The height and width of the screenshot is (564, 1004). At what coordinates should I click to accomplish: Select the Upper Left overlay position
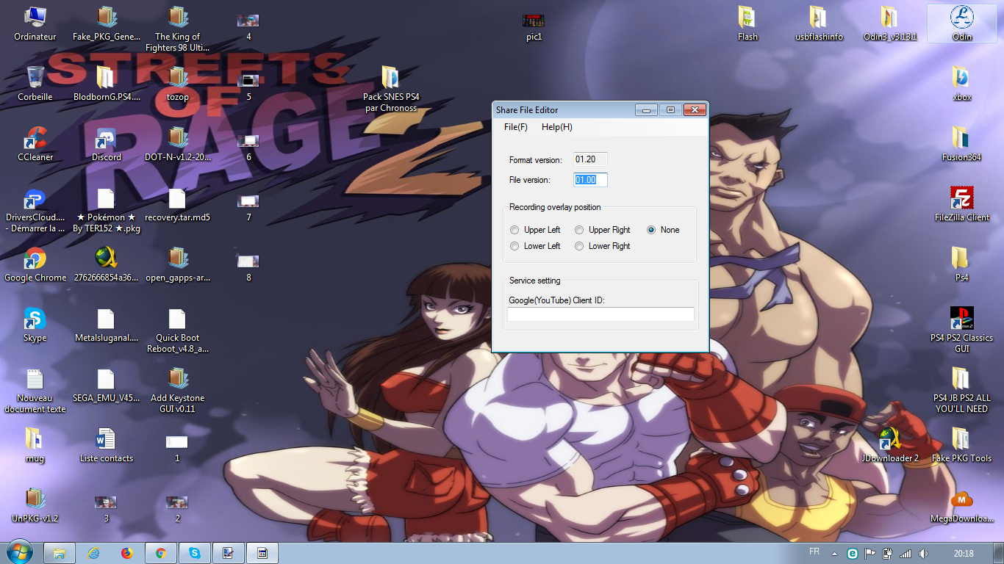pos(514,230)
